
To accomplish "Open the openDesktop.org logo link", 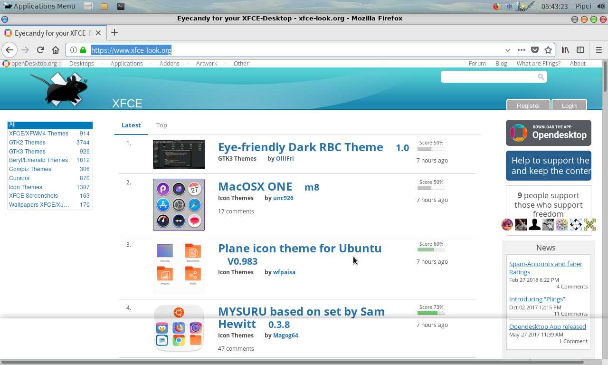I will pyautogui.click(x=31, y=63).
